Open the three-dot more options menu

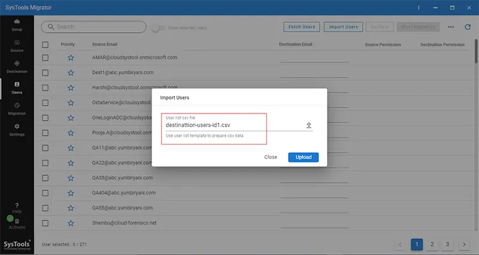click(451, 27)
